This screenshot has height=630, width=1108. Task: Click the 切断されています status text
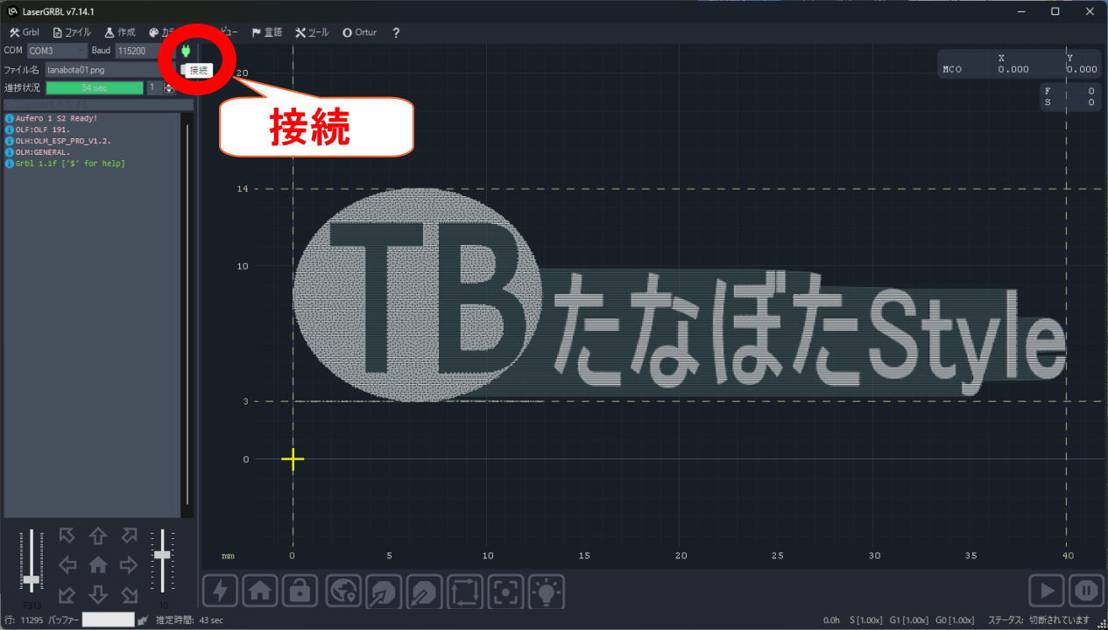1060,620
